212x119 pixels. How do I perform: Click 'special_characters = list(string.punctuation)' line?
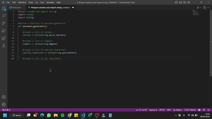pyautogui.click(x=50, y=53)
